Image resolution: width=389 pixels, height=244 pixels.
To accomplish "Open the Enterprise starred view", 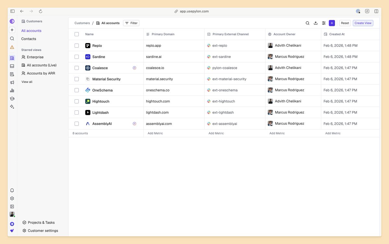I will [x=32, y=57].
